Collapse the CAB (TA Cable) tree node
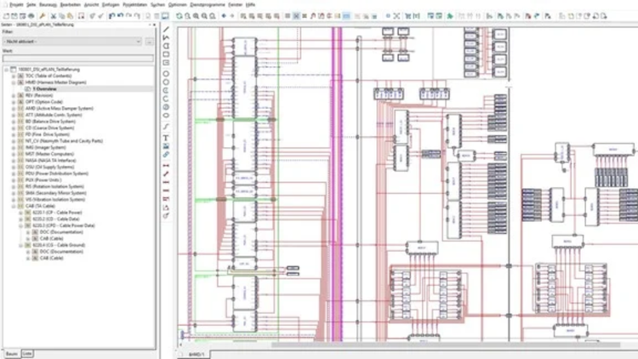The width and height of the screenshot is (638, 359). pyautogui.click(x=14, y=205)
